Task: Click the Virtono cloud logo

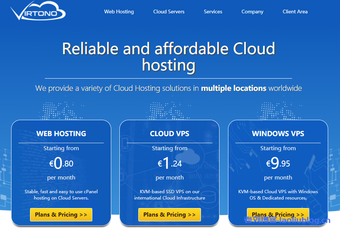Action: (x=37, y=12)
